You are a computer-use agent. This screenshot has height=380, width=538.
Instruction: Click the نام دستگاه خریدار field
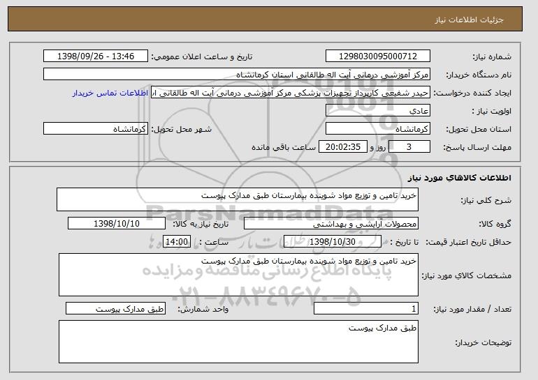tap(237, 75)
